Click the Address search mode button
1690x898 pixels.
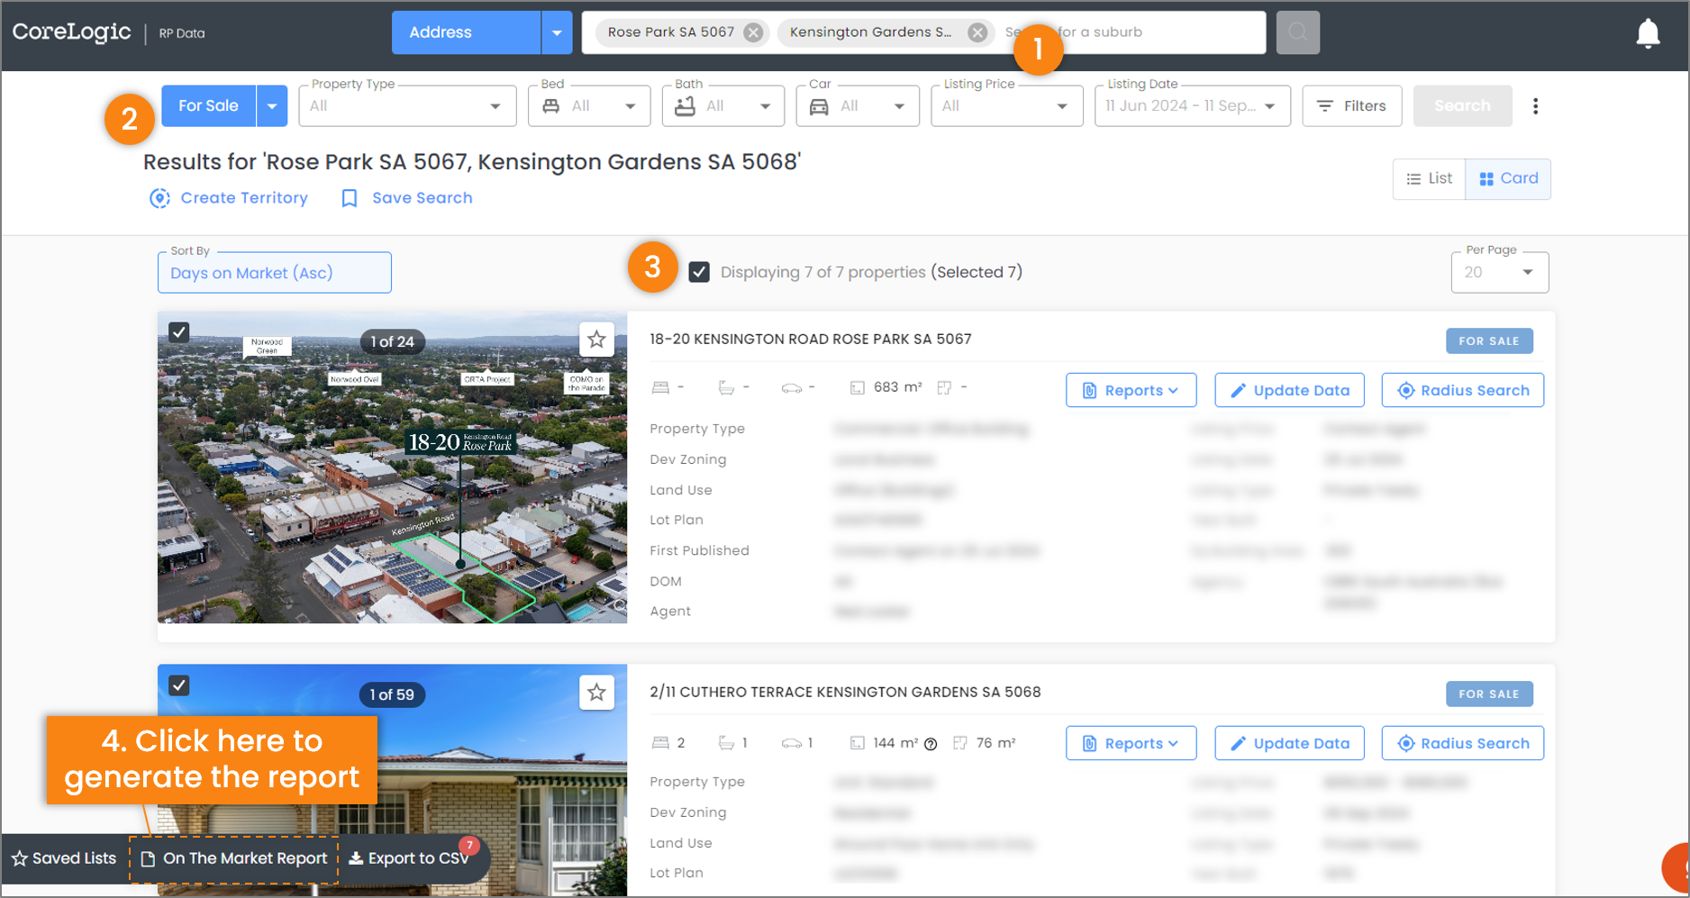(467, 32)
